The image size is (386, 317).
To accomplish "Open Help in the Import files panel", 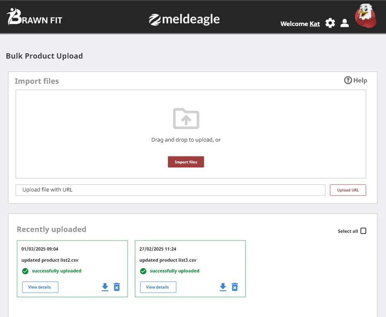I will 355,80.
